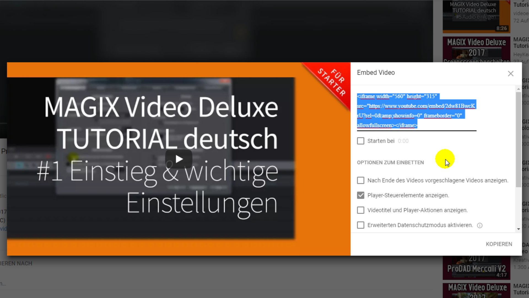Click the MAGIX Video Deluxe tutorial preview image

[179, 159]
